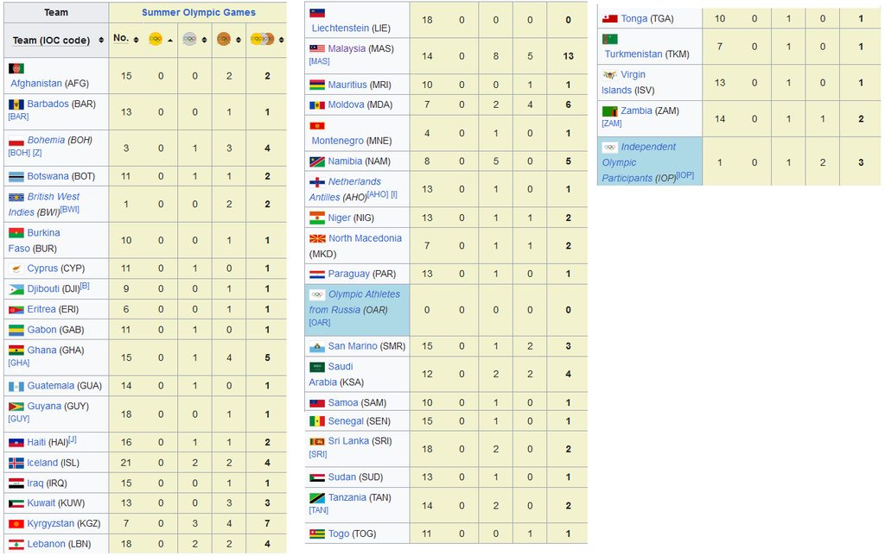Click the Saudi Arabia flag icon
Viewport: 885px width, 556px height.
pos(317,367)
